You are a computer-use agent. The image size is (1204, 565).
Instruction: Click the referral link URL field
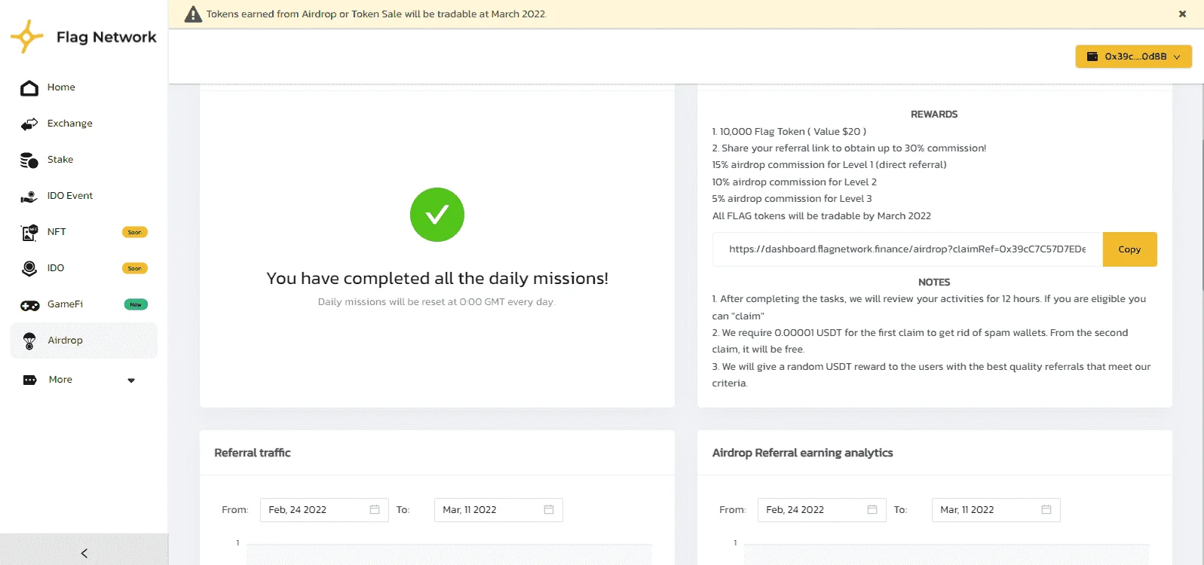[908, 249]
